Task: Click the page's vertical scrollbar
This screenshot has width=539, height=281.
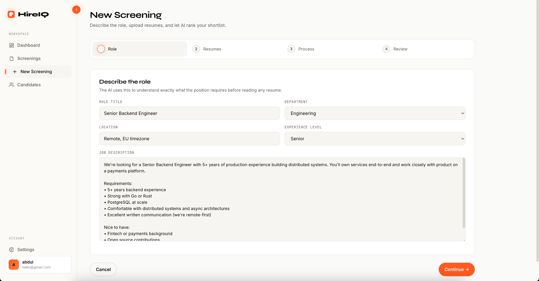Action: [x=537, y=131]
